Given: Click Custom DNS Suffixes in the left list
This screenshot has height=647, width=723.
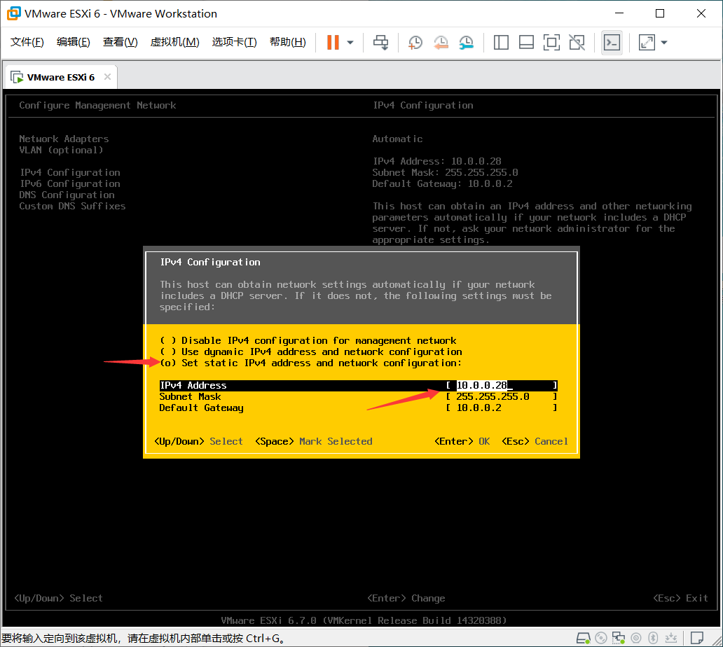Looking at the screenshot, I should point(72,206).
